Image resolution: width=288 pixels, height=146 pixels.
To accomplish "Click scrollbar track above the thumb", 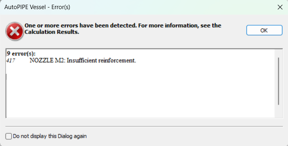I will (279, 53).
